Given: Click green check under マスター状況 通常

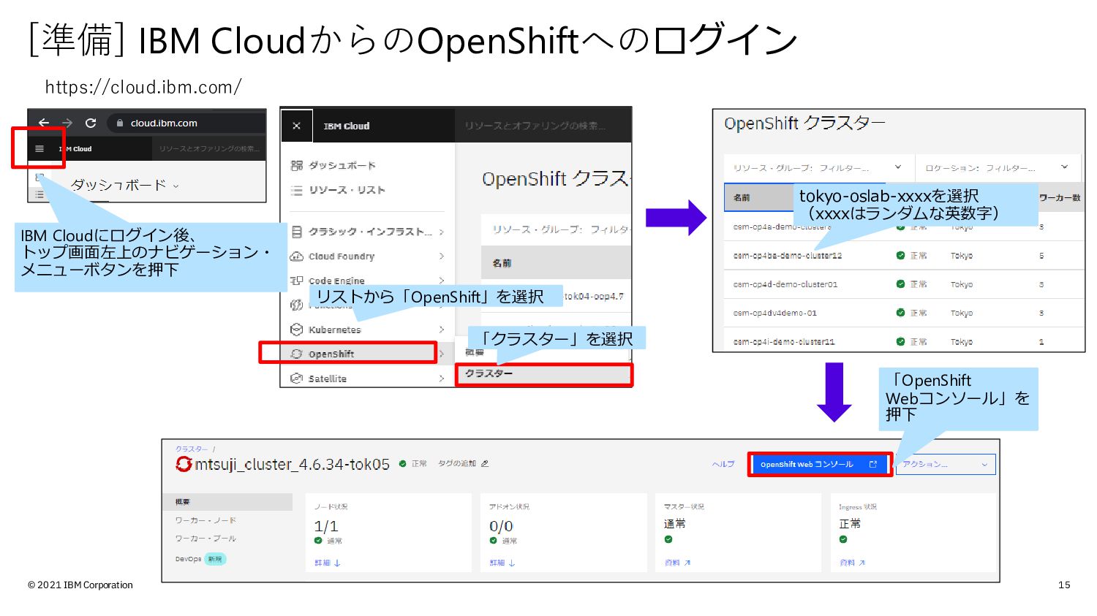Looking at the screenshot, I should pyautogui.click(x=668, y=539).
